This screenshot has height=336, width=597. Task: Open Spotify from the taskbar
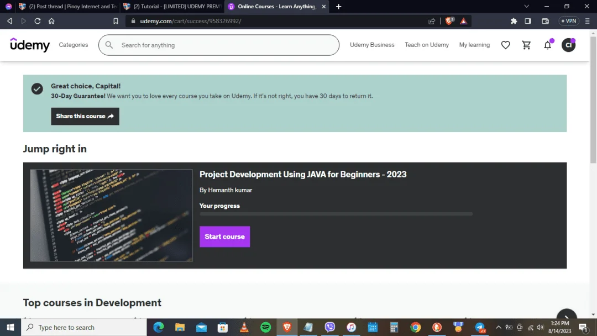265,327
